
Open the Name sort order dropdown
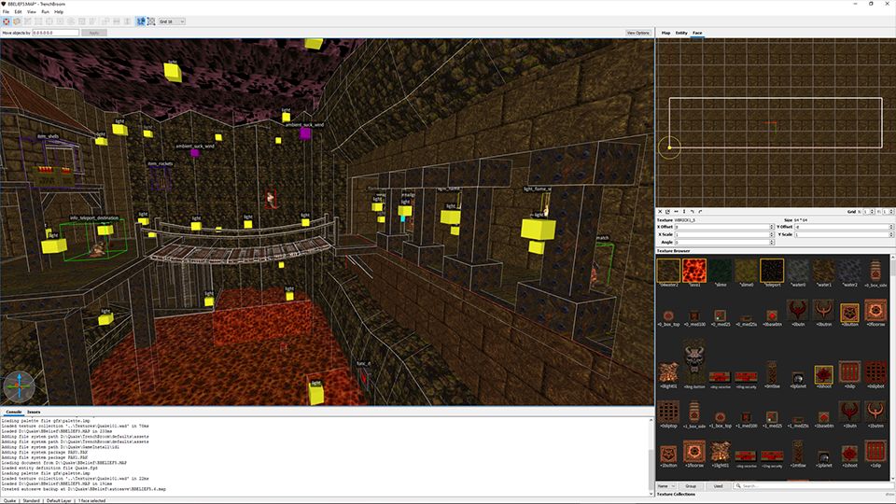[666, 485]
